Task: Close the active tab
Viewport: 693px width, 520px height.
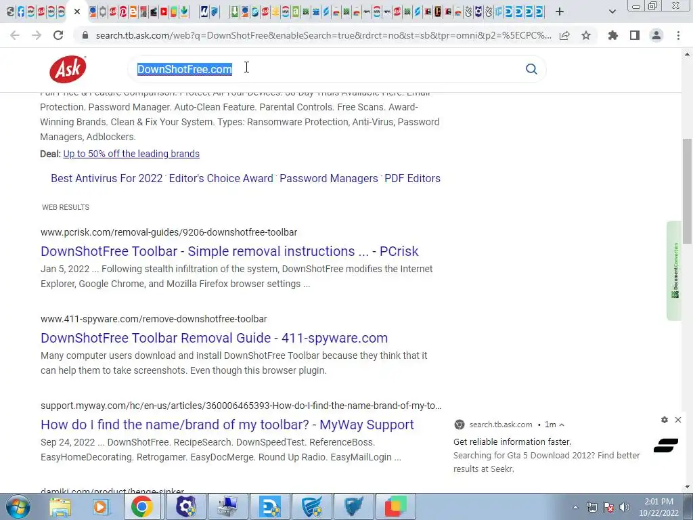Action: [x=77, y=12]
